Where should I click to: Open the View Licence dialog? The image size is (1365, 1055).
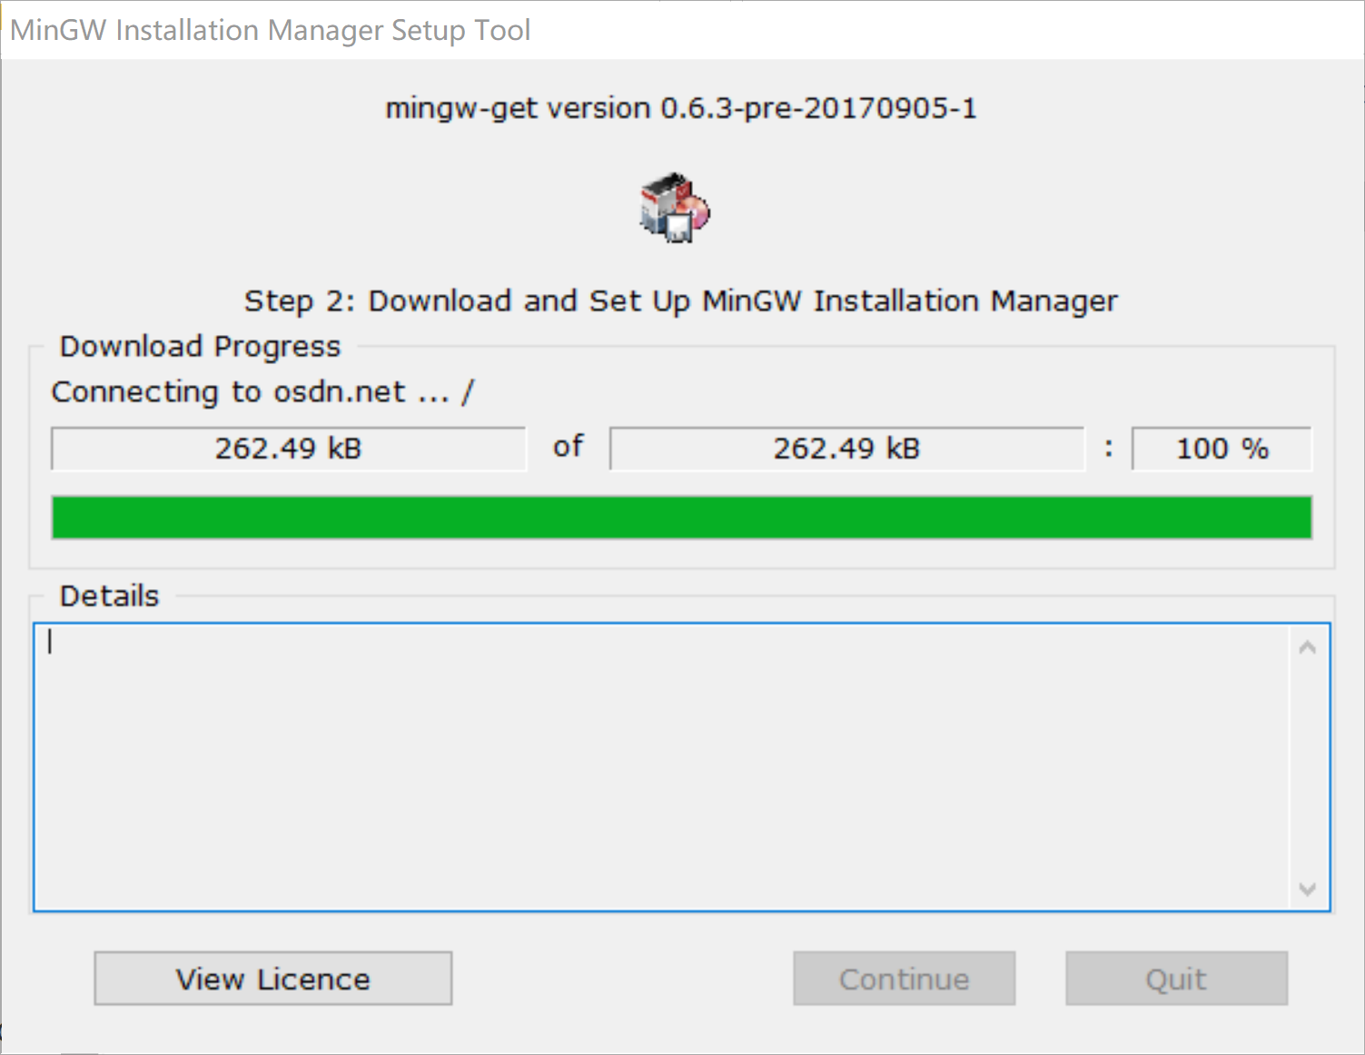click(273, 979)
